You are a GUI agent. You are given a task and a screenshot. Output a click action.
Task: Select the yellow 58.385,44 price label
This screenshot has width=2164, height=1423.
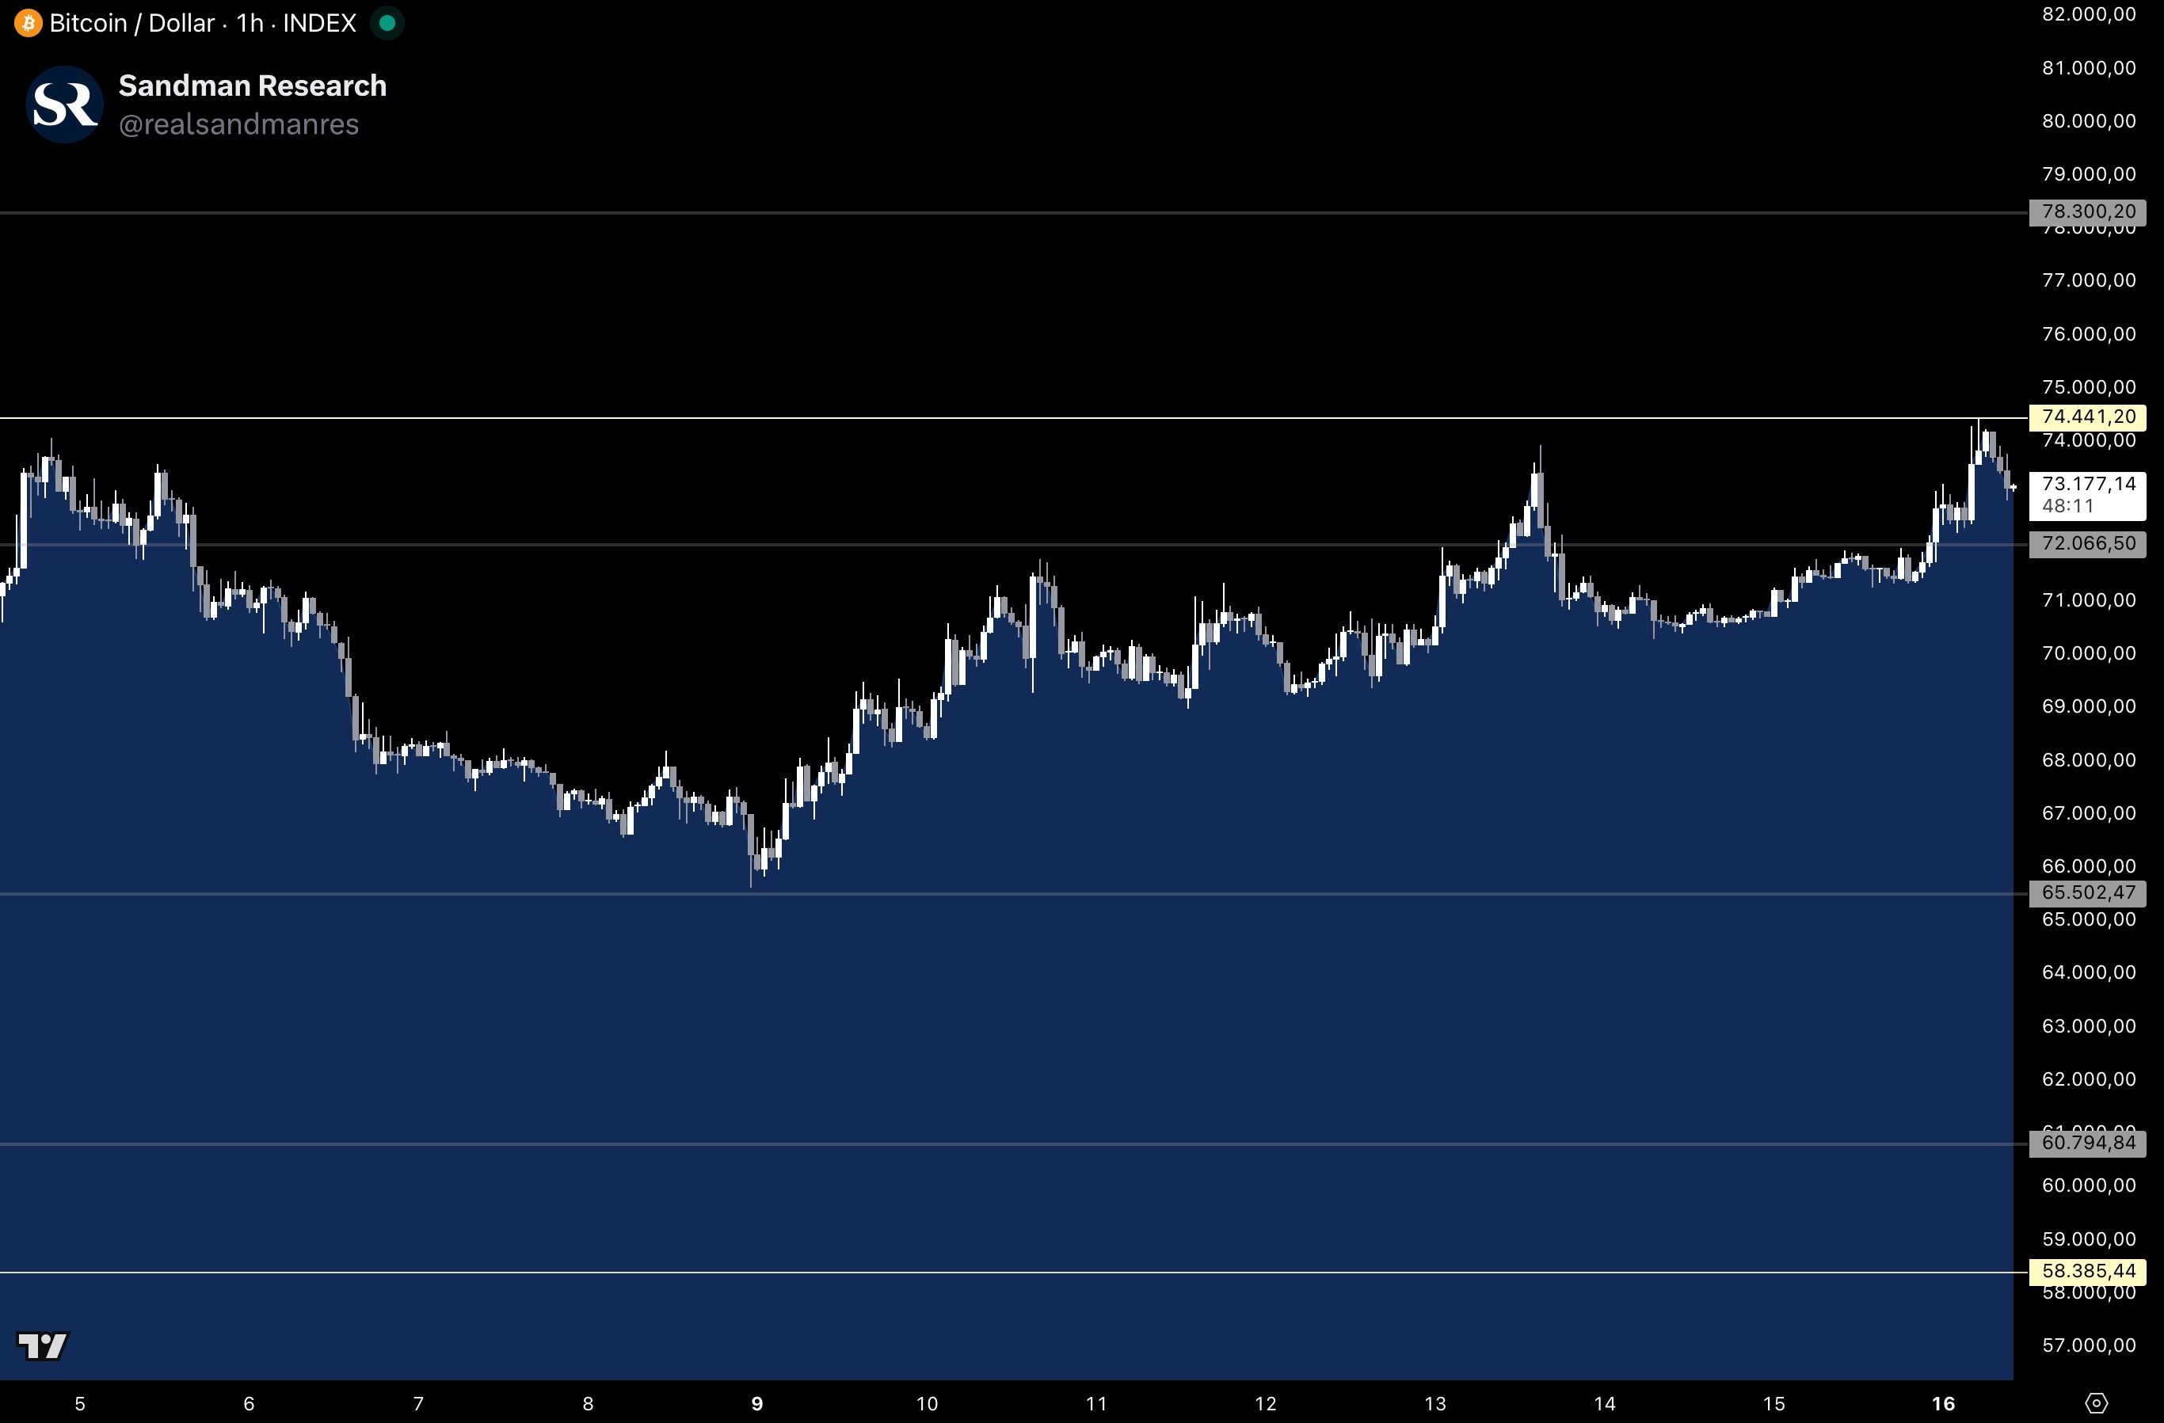click(2088, 1271)
